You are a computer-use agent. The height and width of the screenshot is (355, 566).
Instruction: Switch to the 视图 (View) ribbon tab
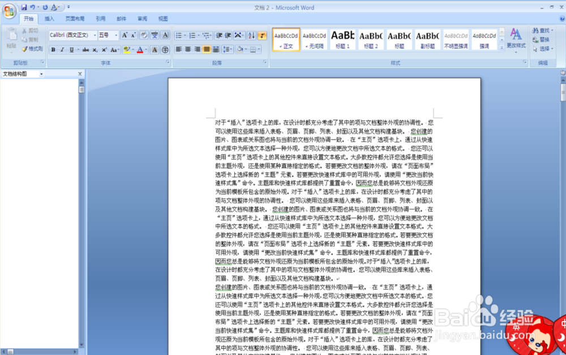coord(162,19)
